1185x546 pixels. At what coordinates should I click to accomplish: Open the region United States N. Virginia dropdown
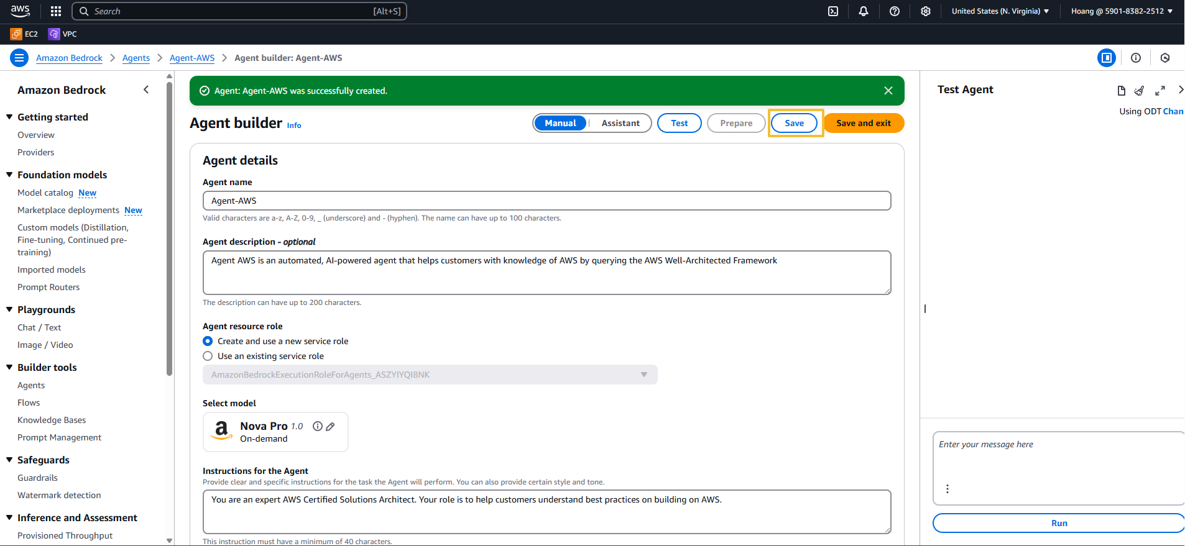coord(1000,11)
